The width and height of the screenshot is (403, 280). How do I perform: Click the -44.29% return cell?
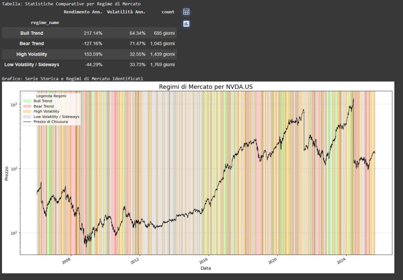coord(94,65)
